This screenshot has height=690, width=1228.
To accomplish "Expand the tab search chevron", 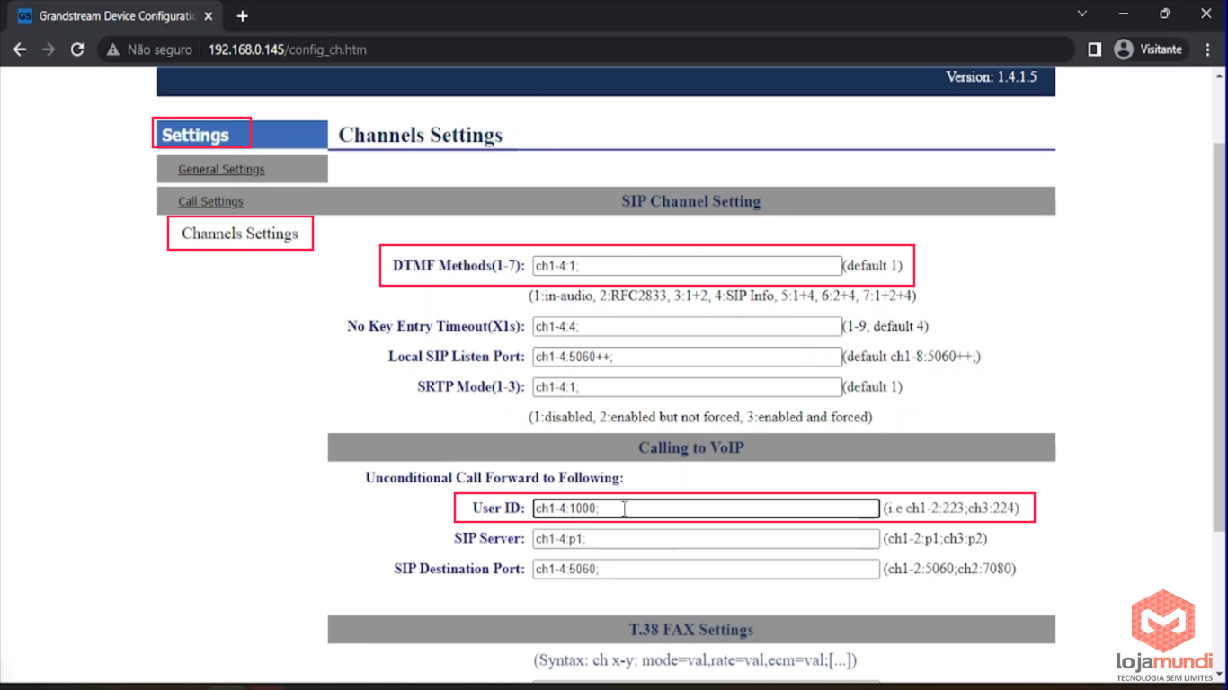I will pos(1082,13).
